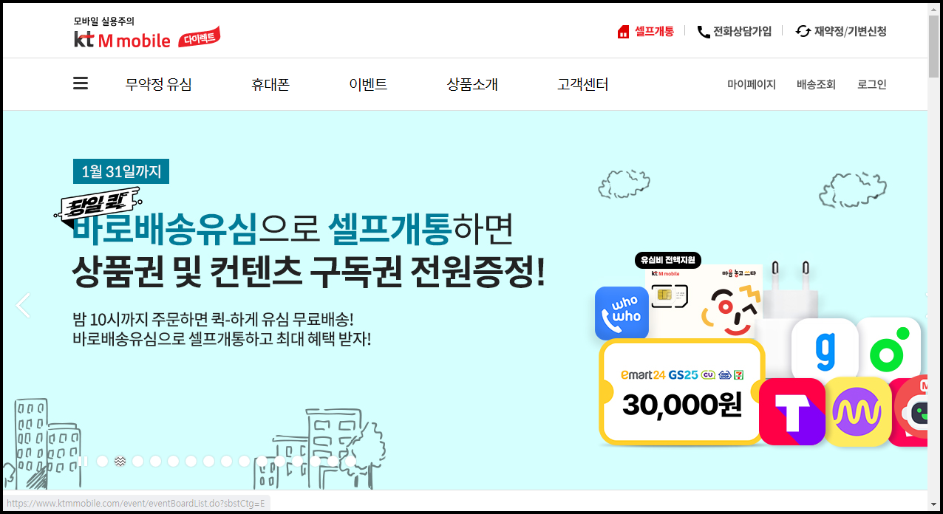Select the first banner indicator dot
Screen dimensions: 943x514
click(103, 461)
